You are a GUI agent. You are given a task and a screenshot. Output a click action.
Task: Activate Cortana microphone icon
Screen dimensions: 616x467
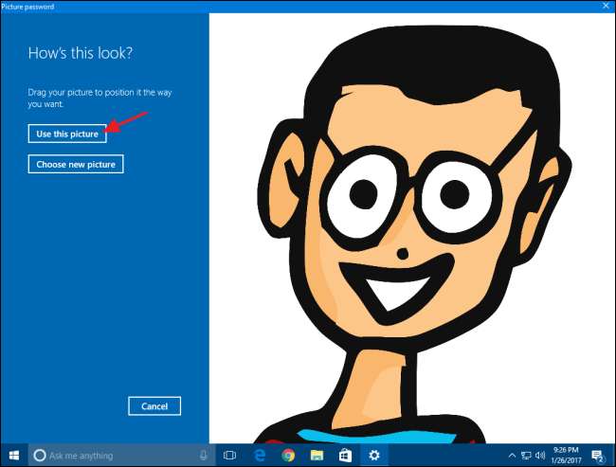tap(204, 456)
